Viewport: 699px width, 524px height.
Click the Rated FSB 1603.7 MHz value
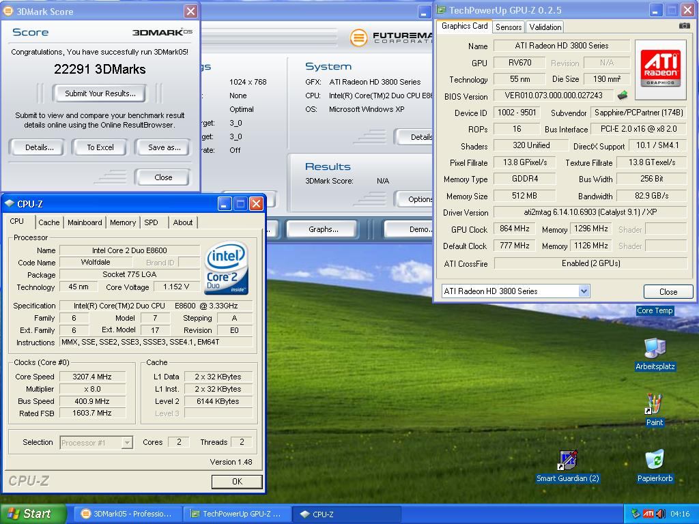tap(92, 413)
